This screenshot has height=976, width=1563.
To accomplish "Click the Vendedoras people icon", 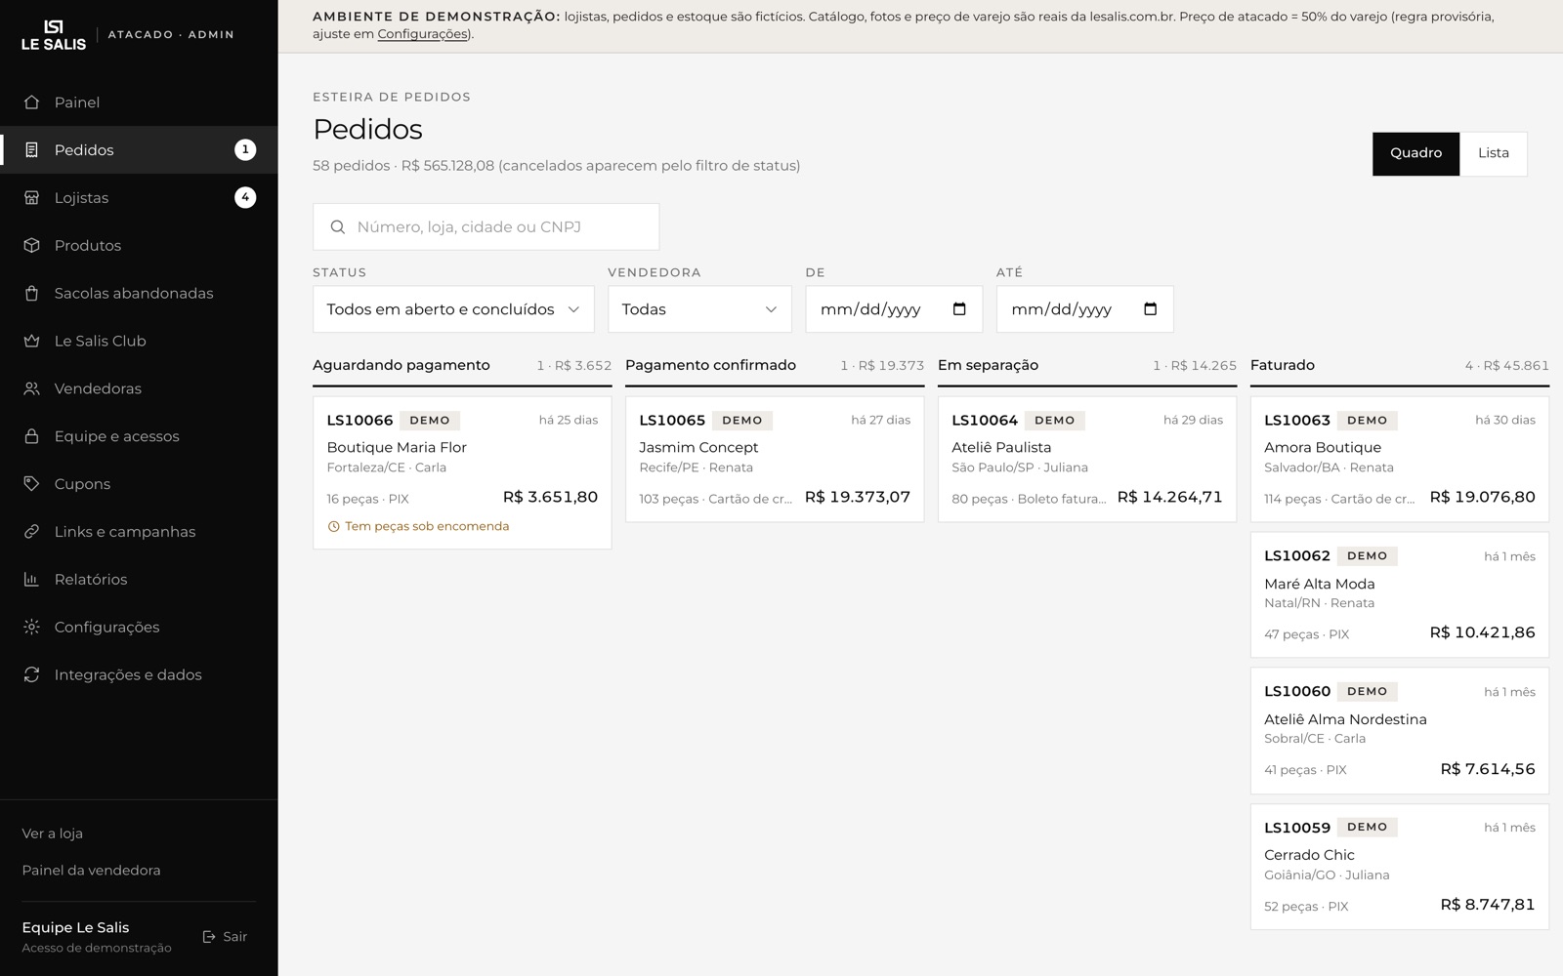I will (31, 388).
